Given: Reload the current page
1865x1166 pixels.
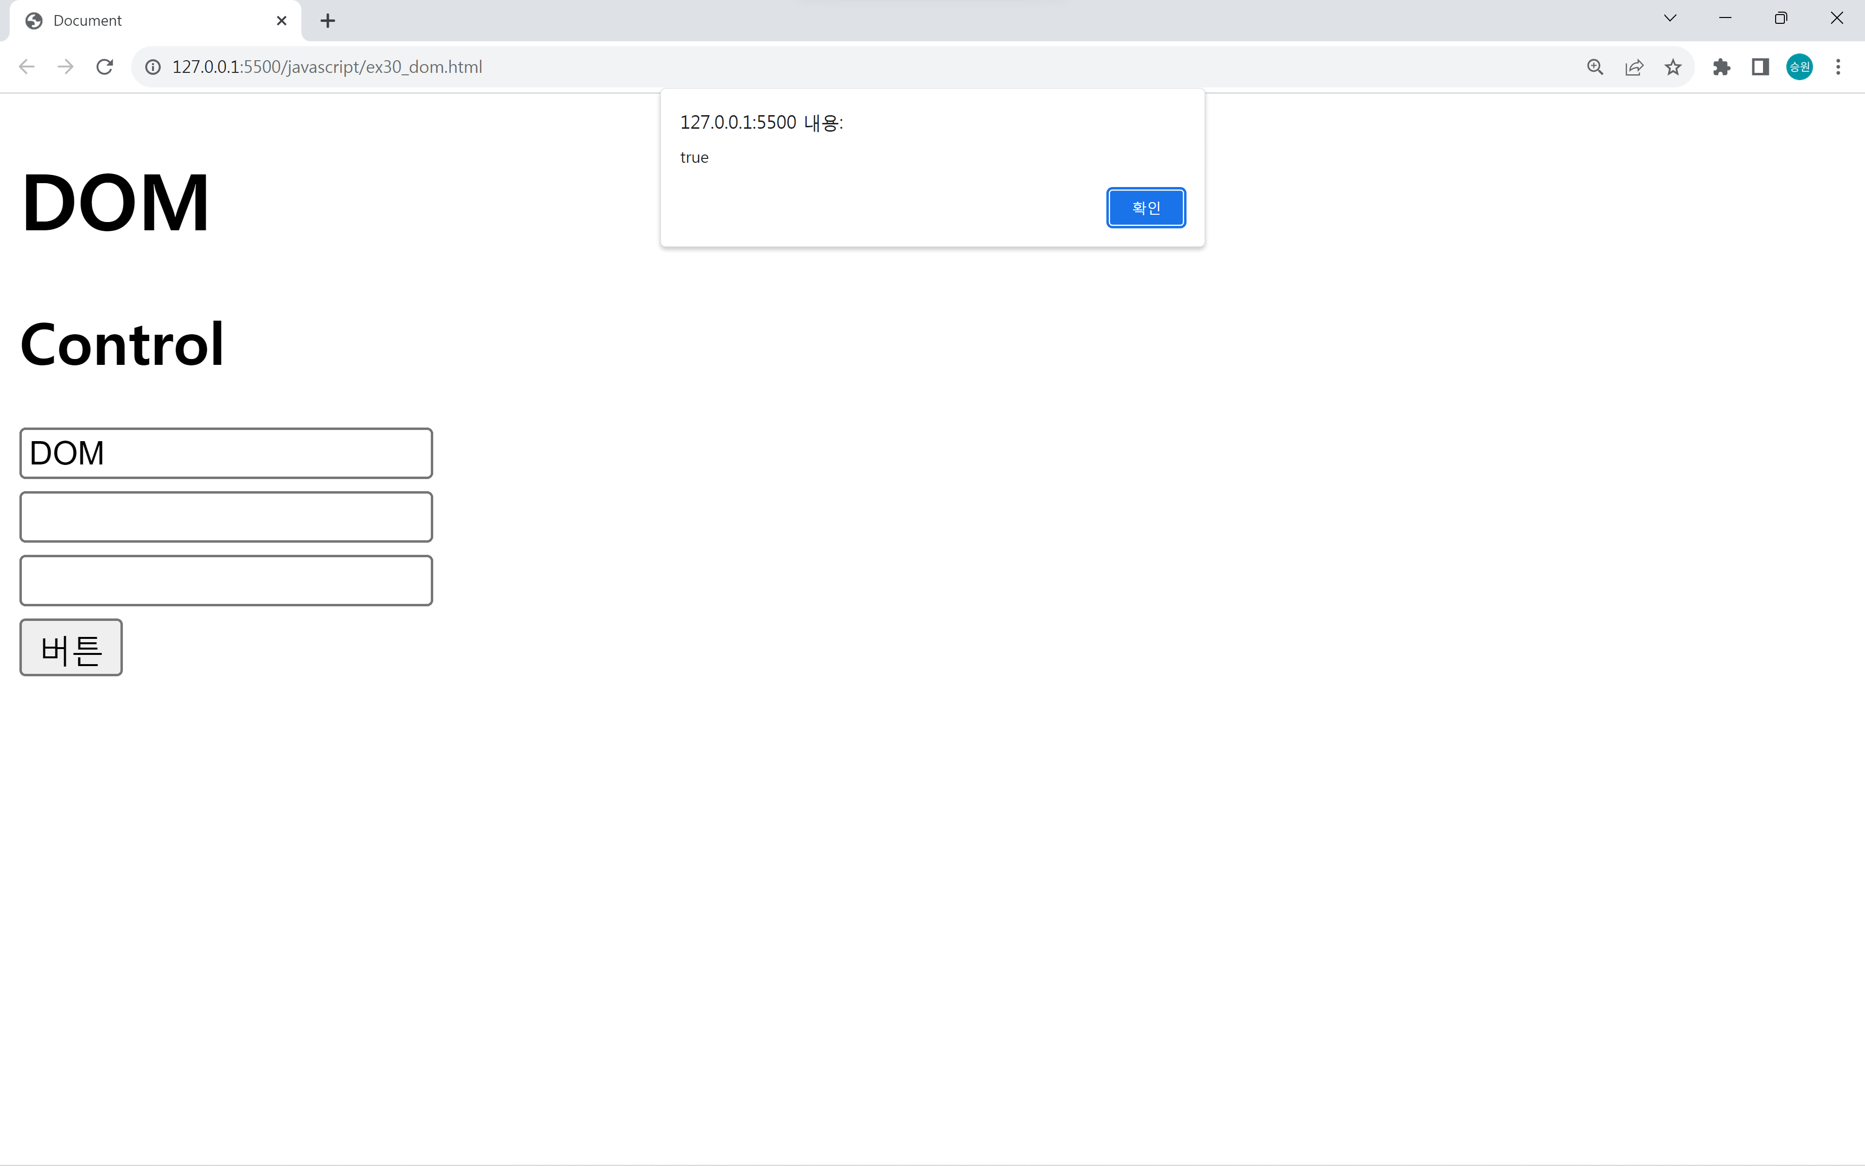Looking at the screenshot, I should [105, 67].
